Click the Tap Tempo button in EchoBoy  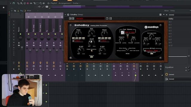[x=123, y=32]
